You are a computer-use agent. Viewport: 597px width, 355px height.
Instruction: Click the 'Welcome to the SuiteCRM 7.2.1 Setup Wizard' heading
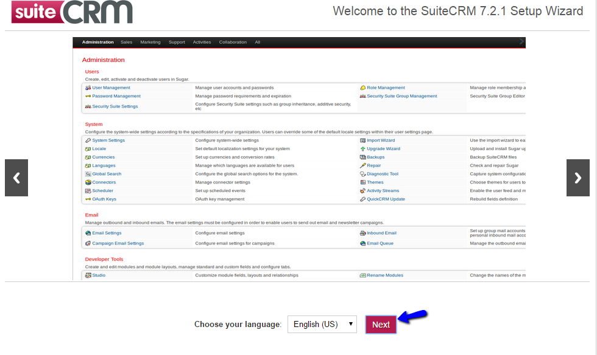click(458, 11)
